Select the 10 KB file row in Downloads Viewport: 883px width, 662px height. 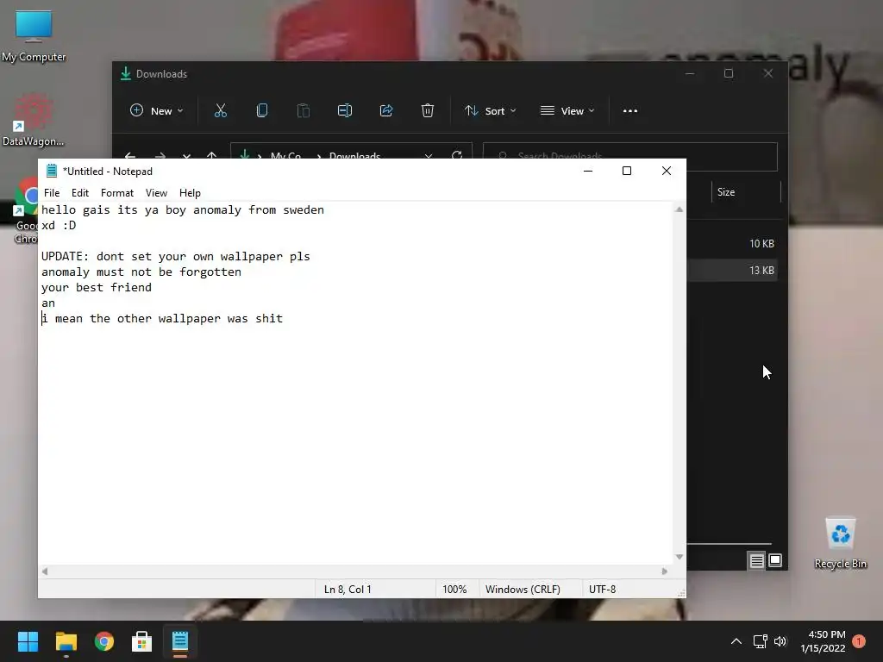coord(732,244)
